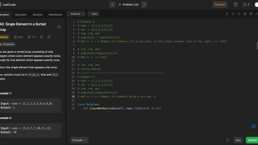The width and height of the screenshot is (258, 145).
Task: Click the editor vertical scrollbar handle
Action: coord(257,46)
